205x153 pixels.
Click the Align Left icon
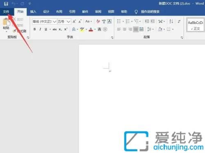pyautogui.click(x=119, y=29)
